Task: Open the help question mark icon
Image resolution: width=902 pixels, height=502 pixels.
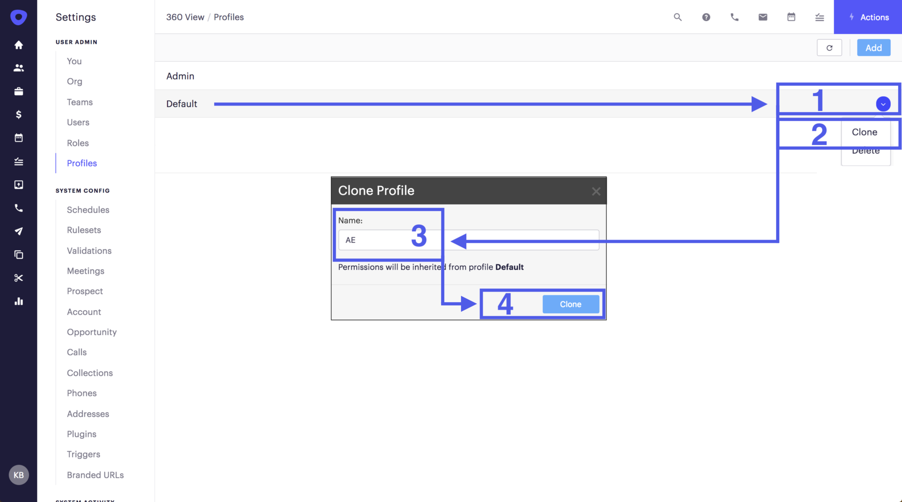Action: tap(706, 17)
